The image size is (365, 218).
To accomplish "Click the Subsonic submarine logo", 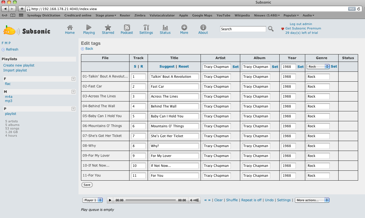I will pos(11,31).
